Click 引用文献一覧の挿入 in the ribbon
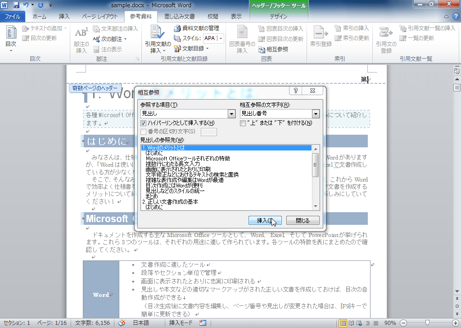The width and height of the screenshot is (461, 328). [427, 28]
